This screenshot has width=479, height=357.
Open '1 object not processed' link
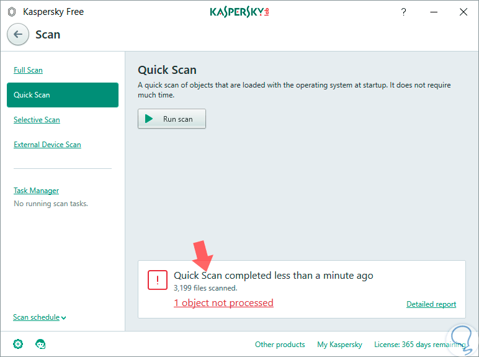coord(223,302)
